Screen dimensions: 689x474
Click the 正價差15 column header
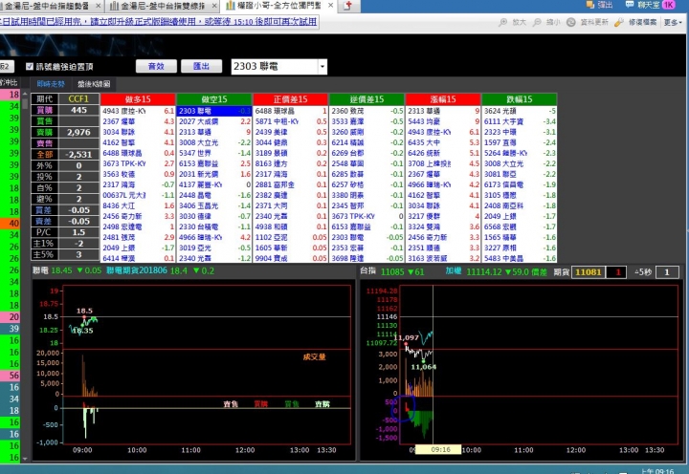click(x=291, y=99)
